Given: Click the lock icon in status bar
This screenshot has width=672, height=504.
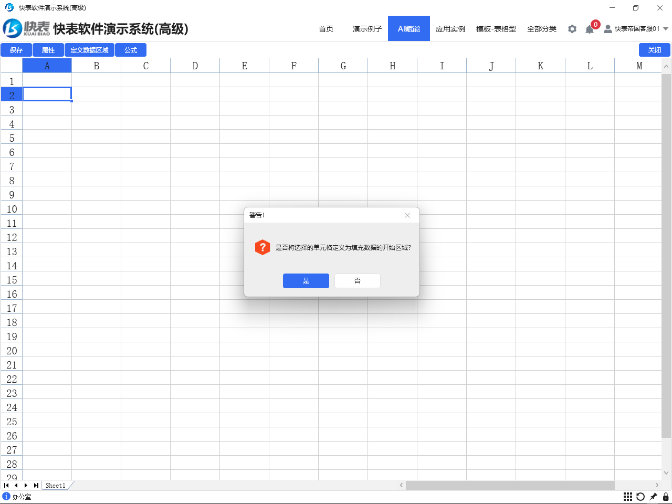Looking at the screenshot, I should (666, 497).
